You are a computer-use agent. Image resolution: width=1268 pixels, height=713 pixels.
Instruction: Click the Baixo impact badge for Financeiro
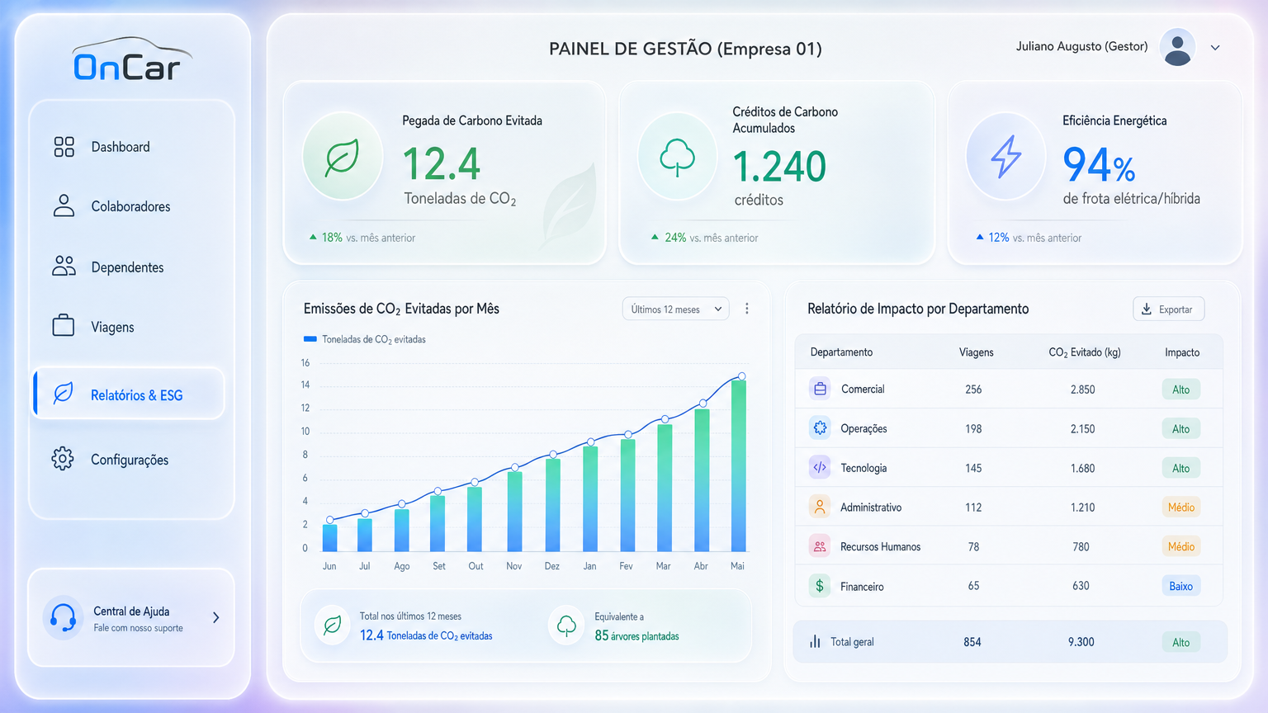pyautogui.click(x=1180, y=586)
